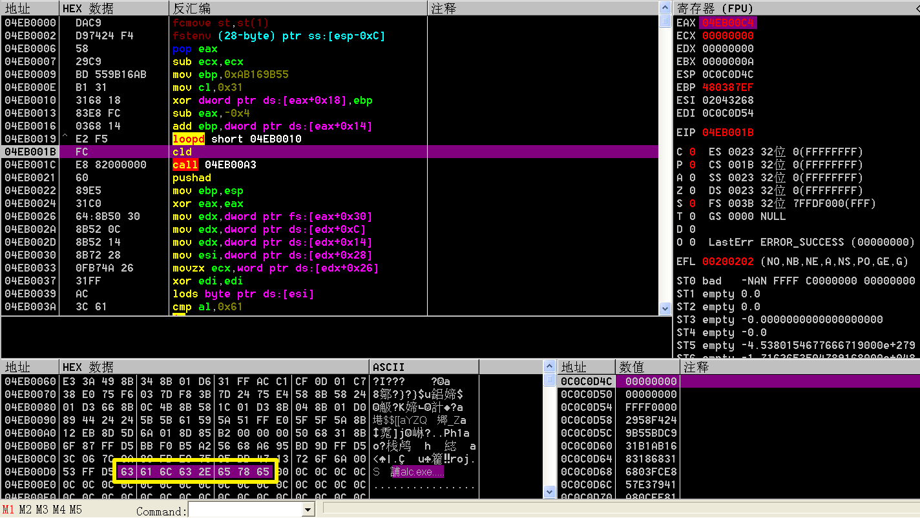Image resolution: width=920 pixels, height=518 pixels.
Task: Click address 04EB0000 in disassembly pane
Action: (30, 23)
